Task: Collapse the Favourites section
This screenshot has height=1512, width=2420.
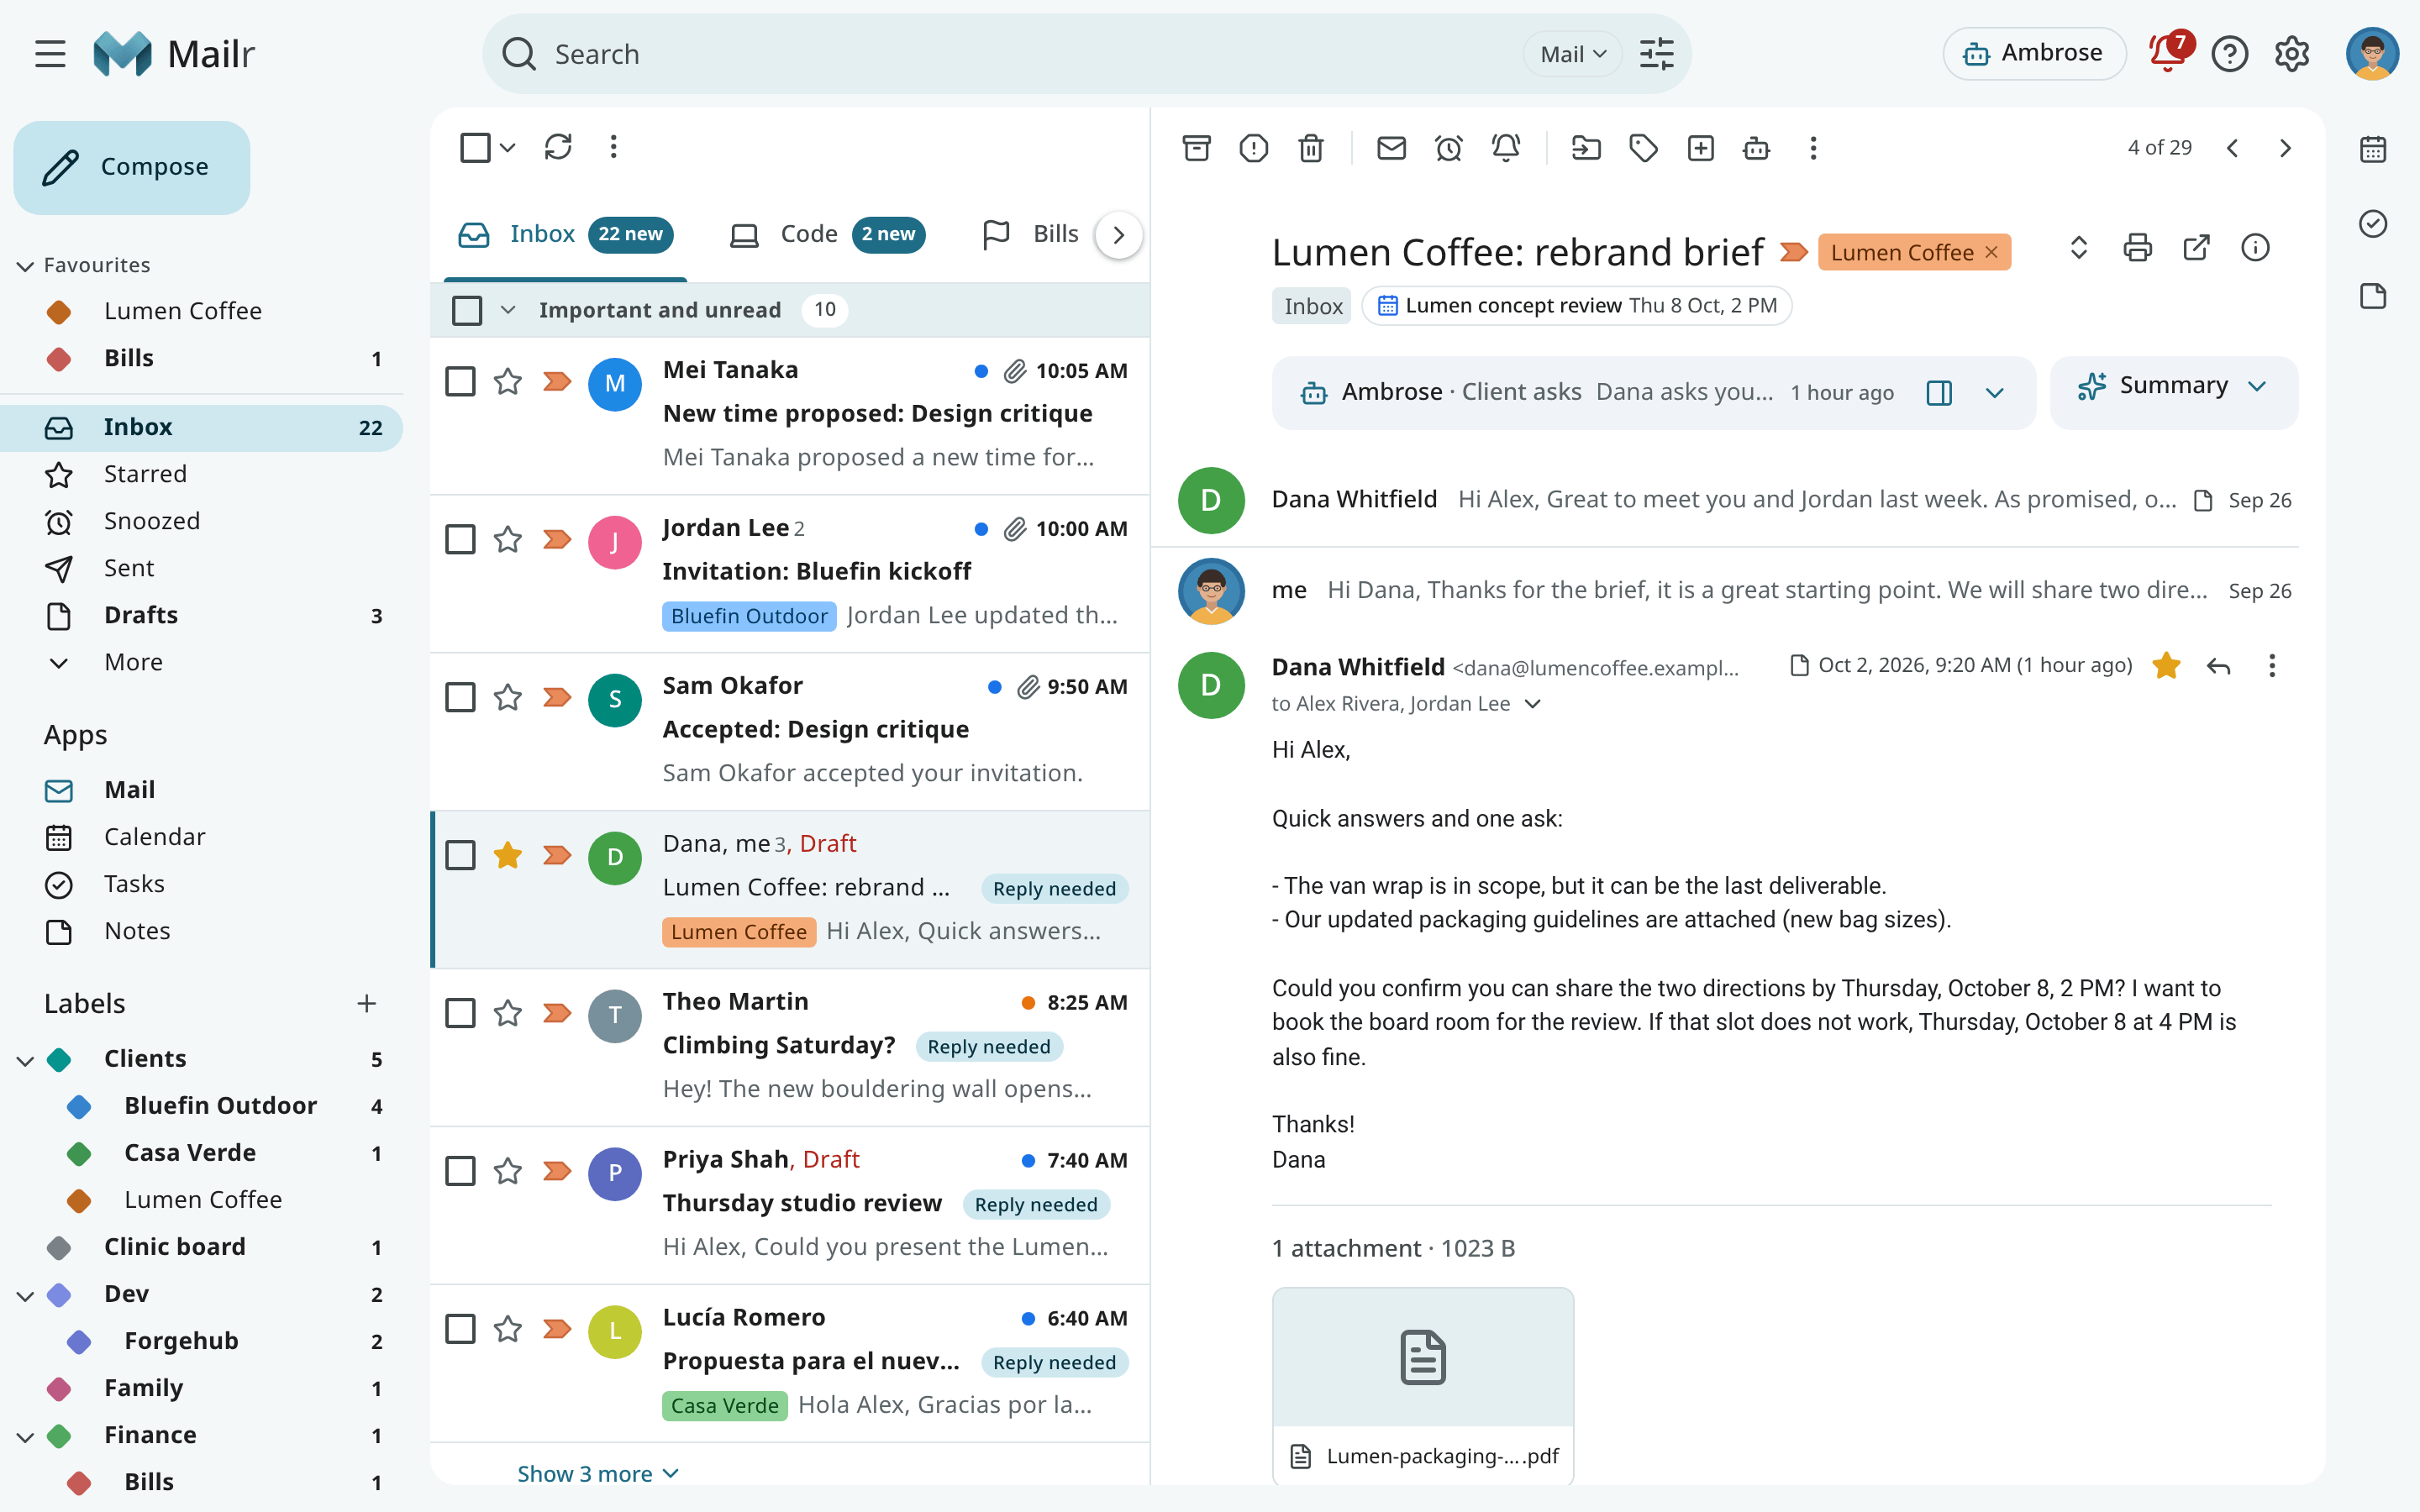Action: click(25, 265)
